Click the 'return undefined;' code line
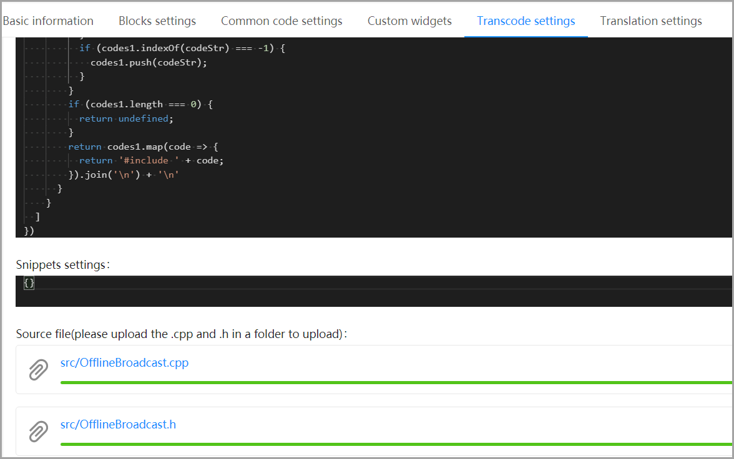 click(x=125, y=118)
